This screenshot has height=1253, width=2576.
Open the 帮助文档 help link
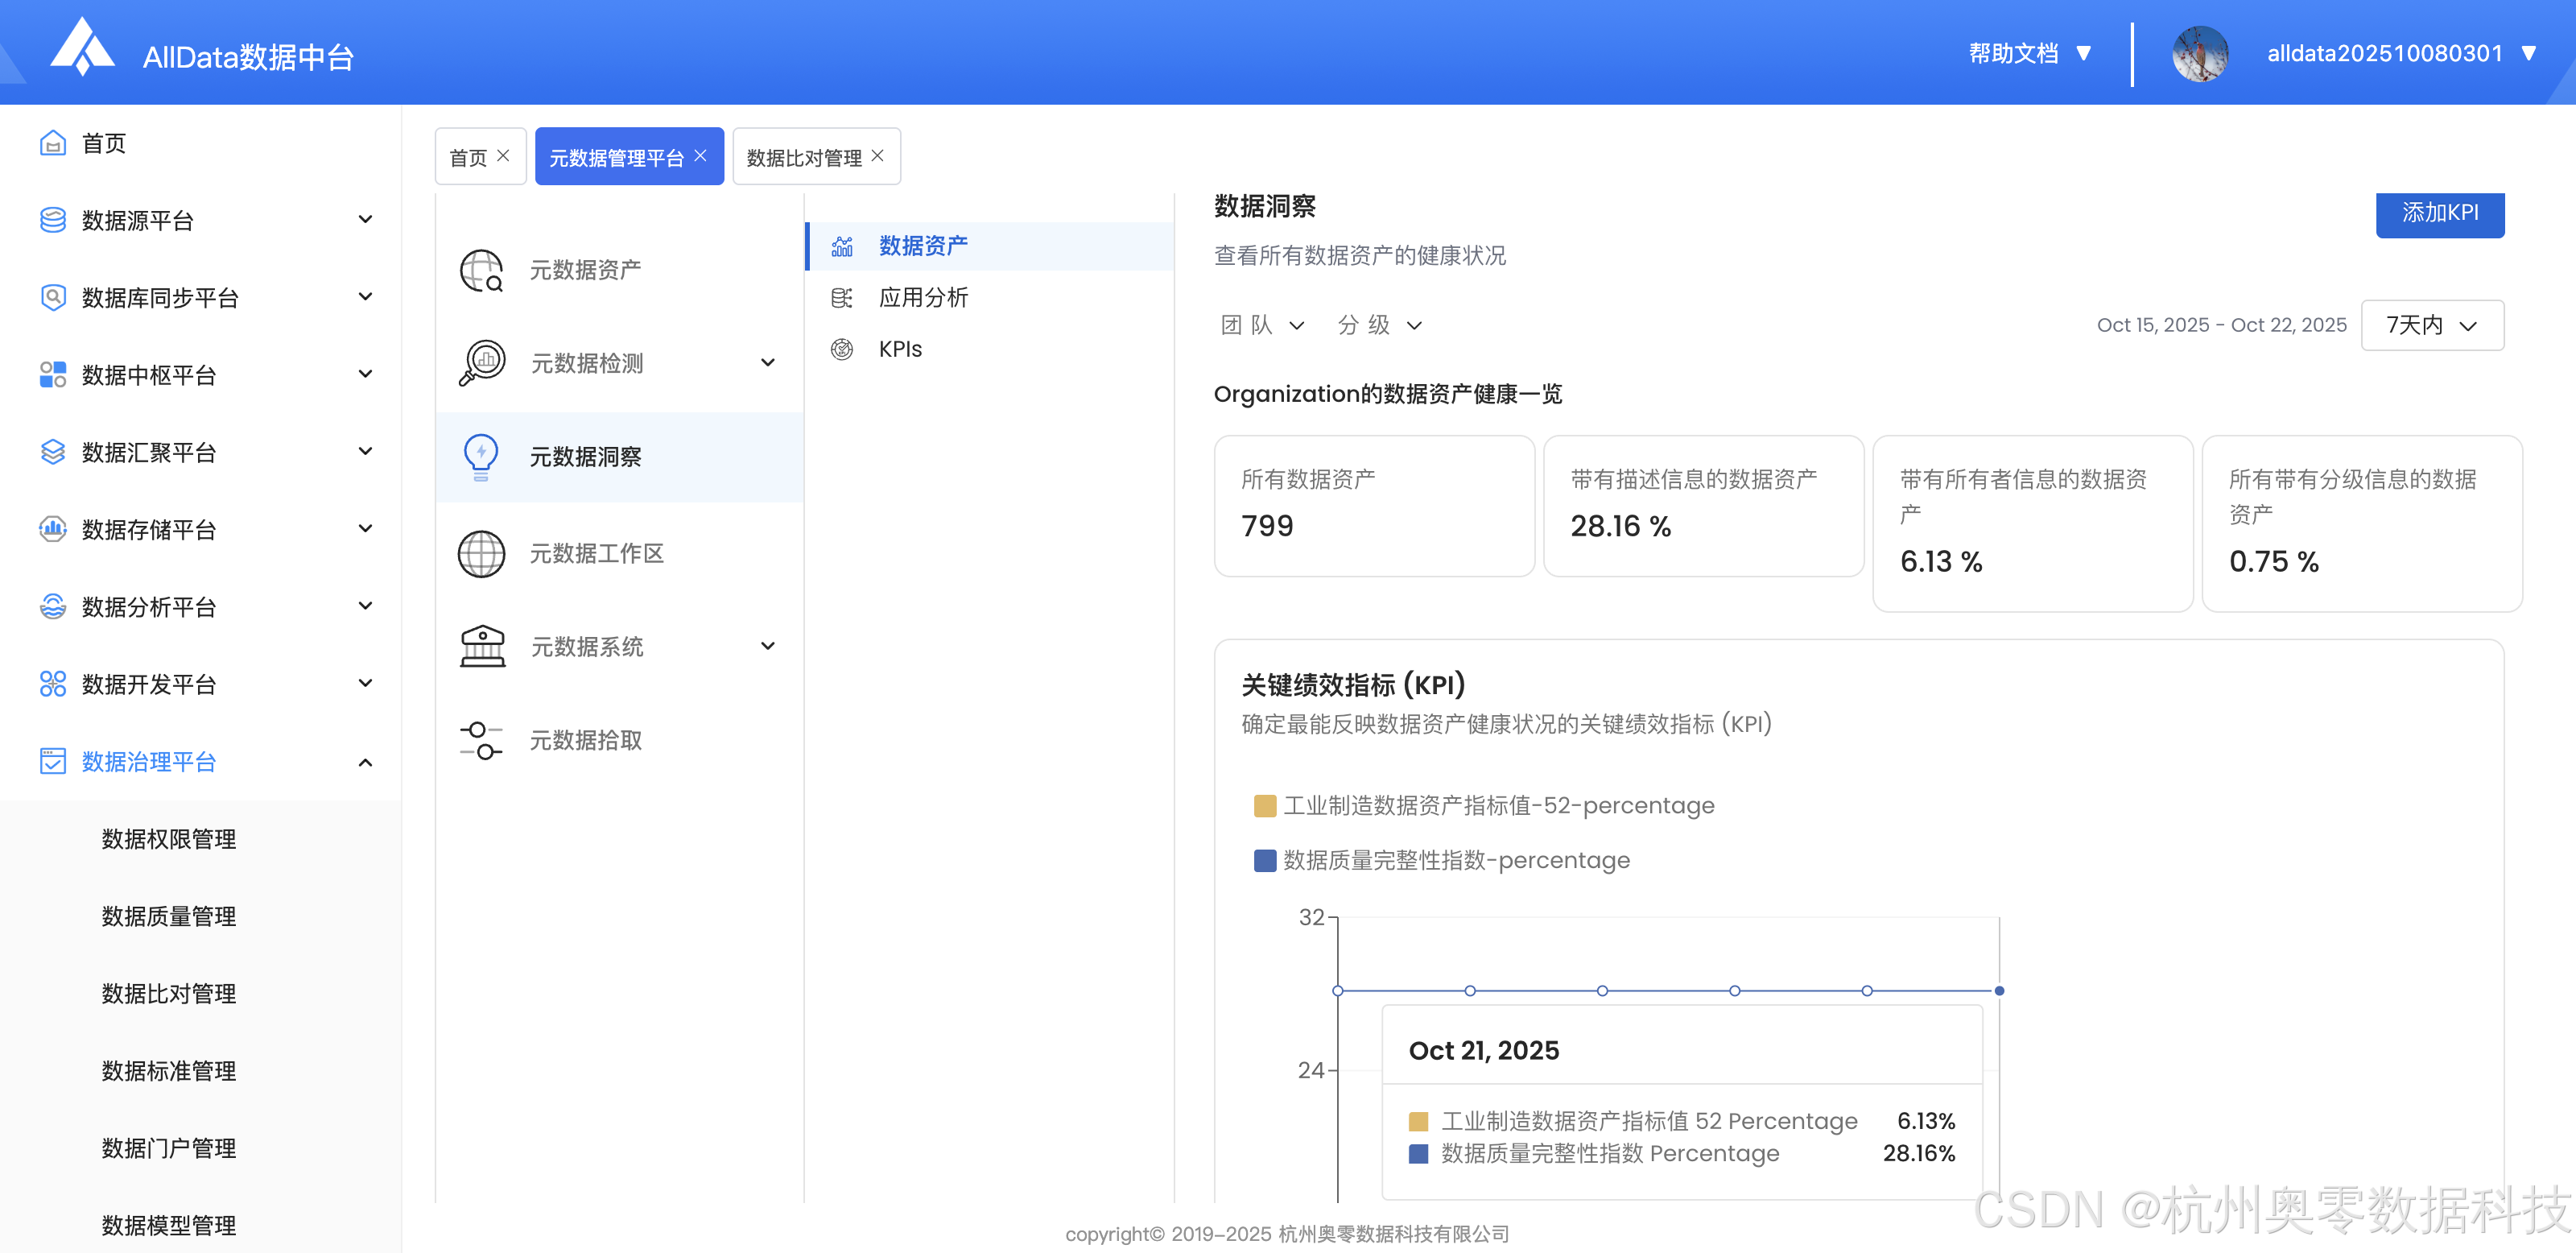click(x=2013, y=53)
